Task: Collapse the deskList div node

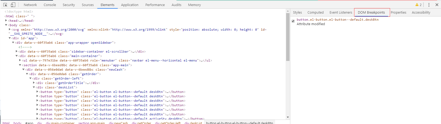Action: 34,87
